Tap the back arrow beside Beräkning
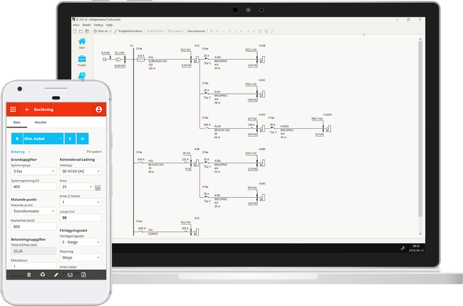This screenshot has height=306, width=463. (27, 109)
